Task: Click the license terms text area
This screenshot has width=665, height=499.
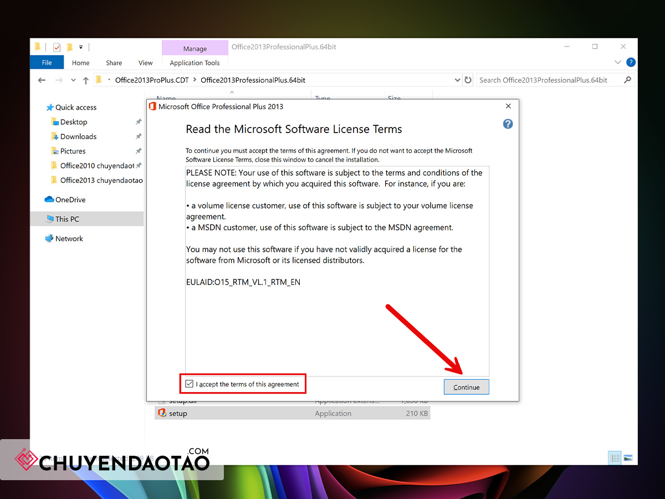Action: click(337, 271)
